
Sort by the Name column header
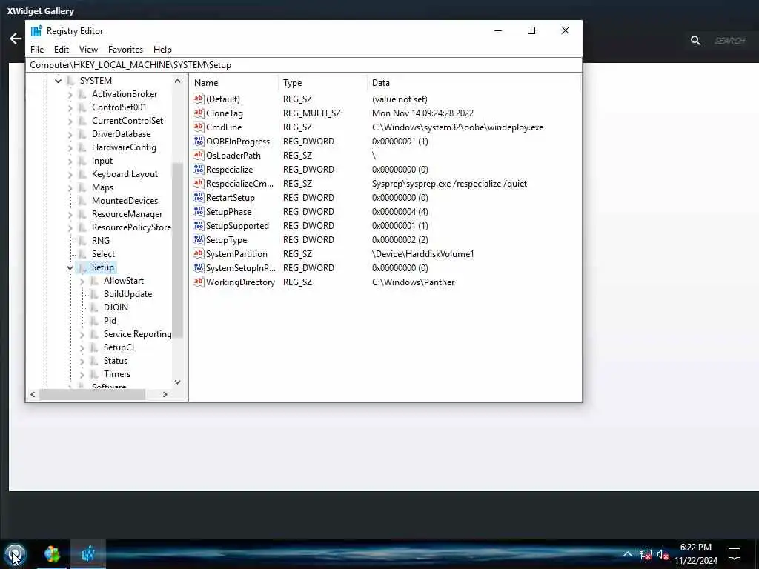234,83
